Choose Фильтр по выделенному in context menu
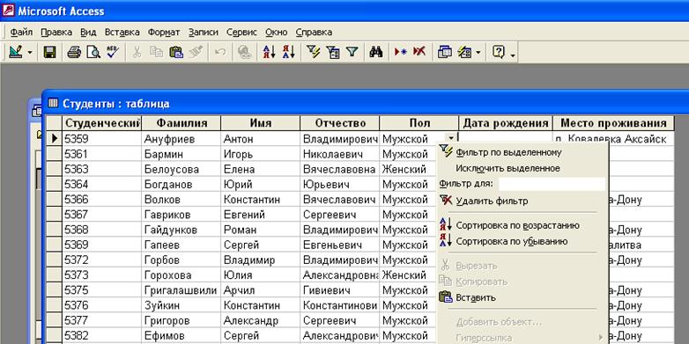Viewport: 689px width, 344px height. point(522,152)
